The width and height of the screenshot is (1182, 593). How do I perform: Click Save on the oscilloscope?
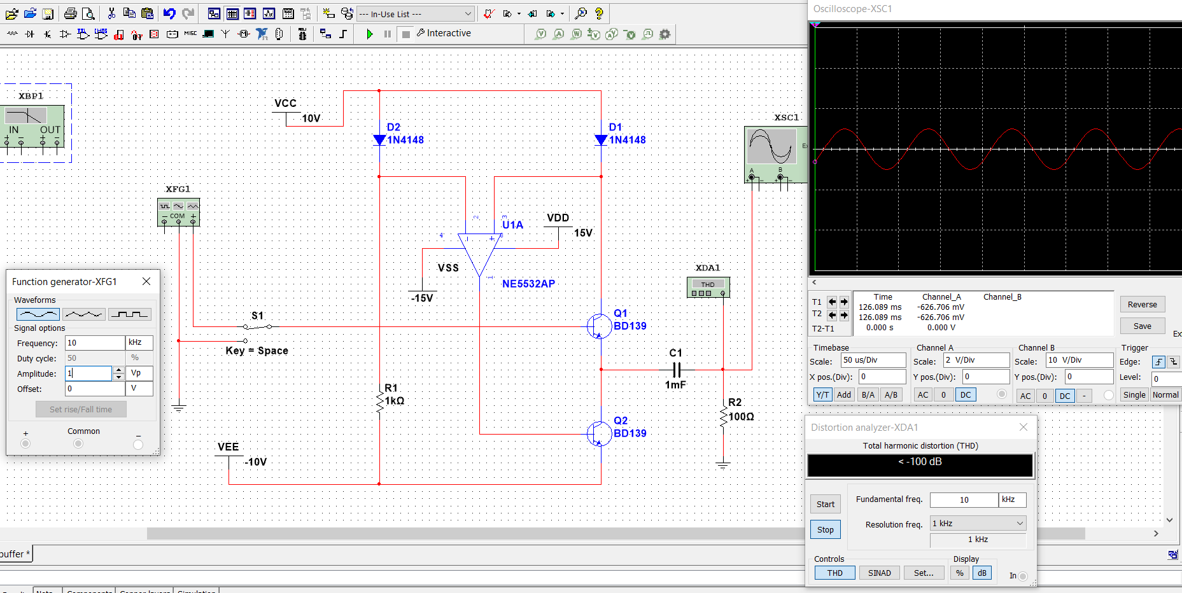(x=1143, y=326)
